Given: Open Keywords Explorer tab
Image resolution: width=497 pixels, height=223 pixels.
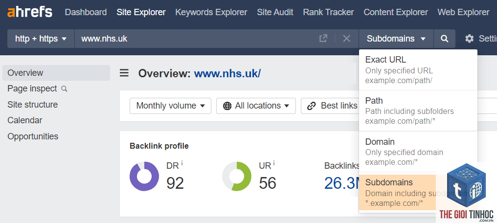Looking at the screenshot, I should [211, 12].
